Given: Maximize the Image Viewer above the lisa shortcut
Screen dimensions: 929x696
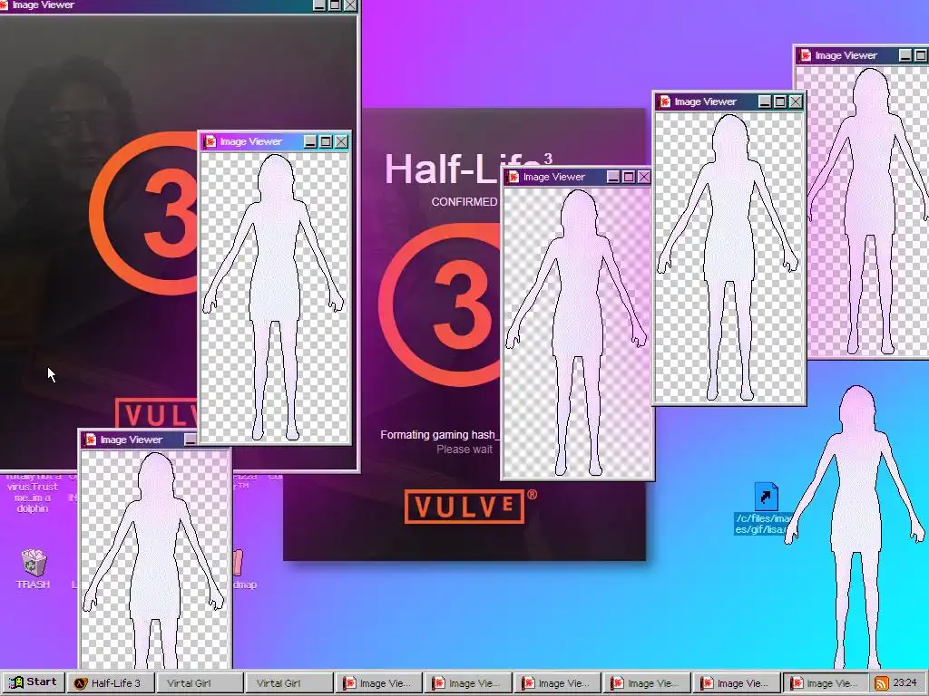Looking at the screenshot, I should [x=780, y=101].
